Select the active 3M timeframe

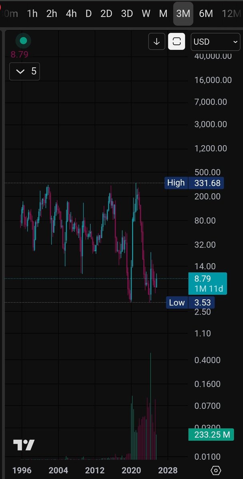(x=183, y=14)
